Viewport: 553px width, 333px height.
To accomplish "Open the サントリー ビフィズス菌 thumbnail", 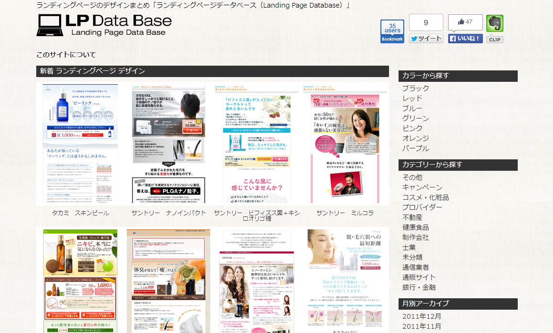I will click(x=257, y=144).
